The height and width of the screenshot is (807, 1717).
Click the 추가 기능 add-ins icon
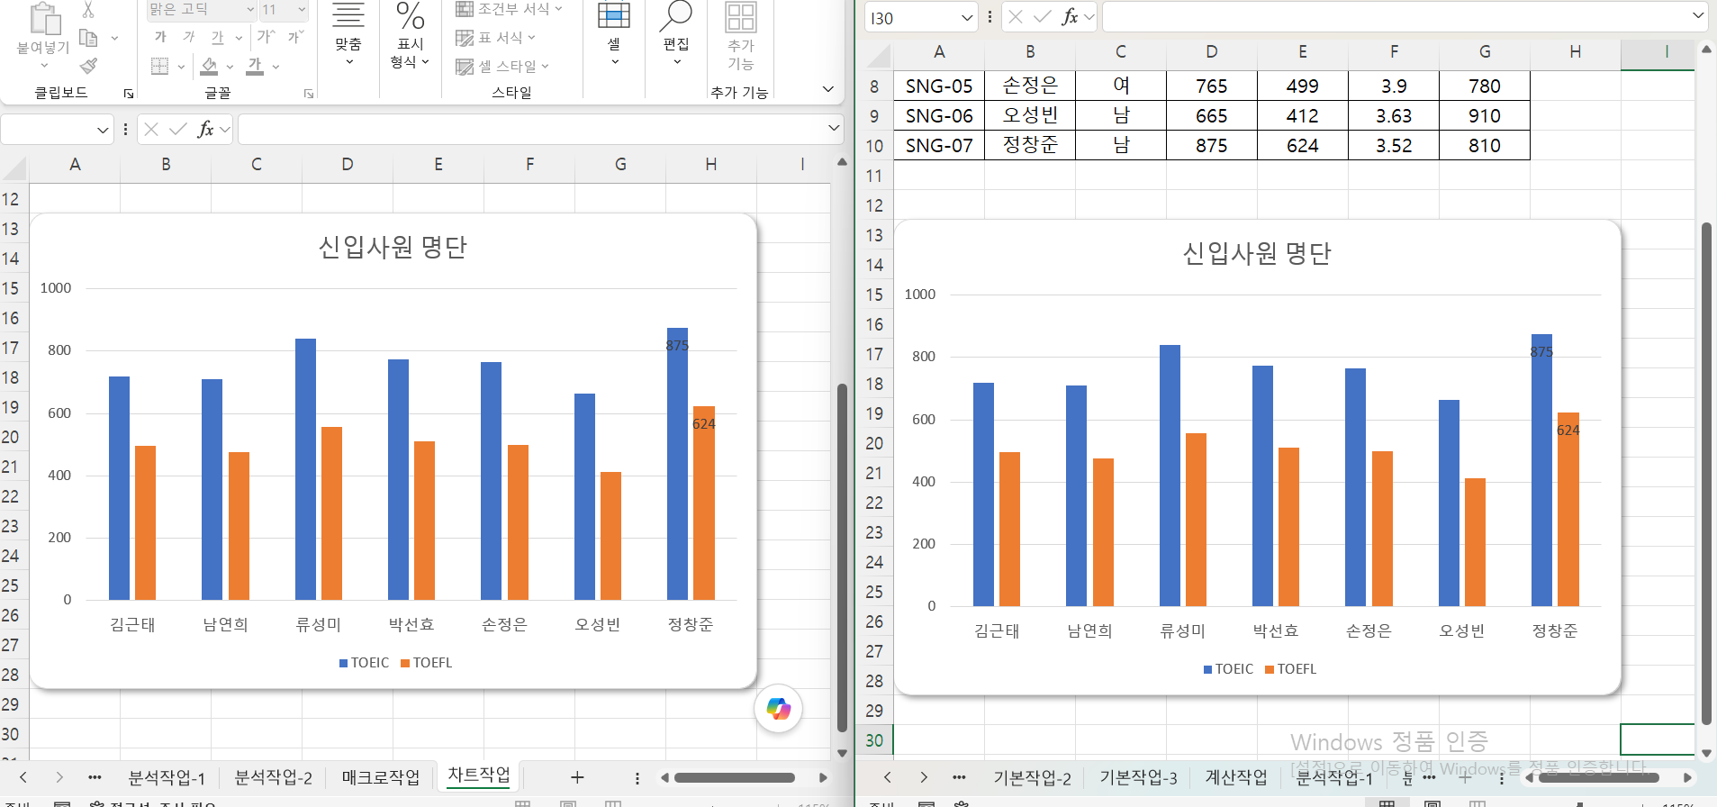(740, 16)
